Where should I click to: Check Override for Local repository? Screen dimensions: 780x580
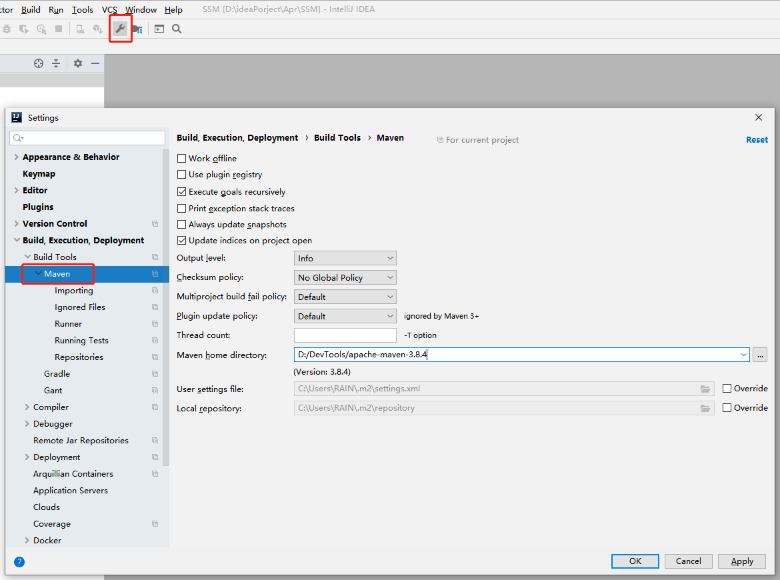pos(727,408)
